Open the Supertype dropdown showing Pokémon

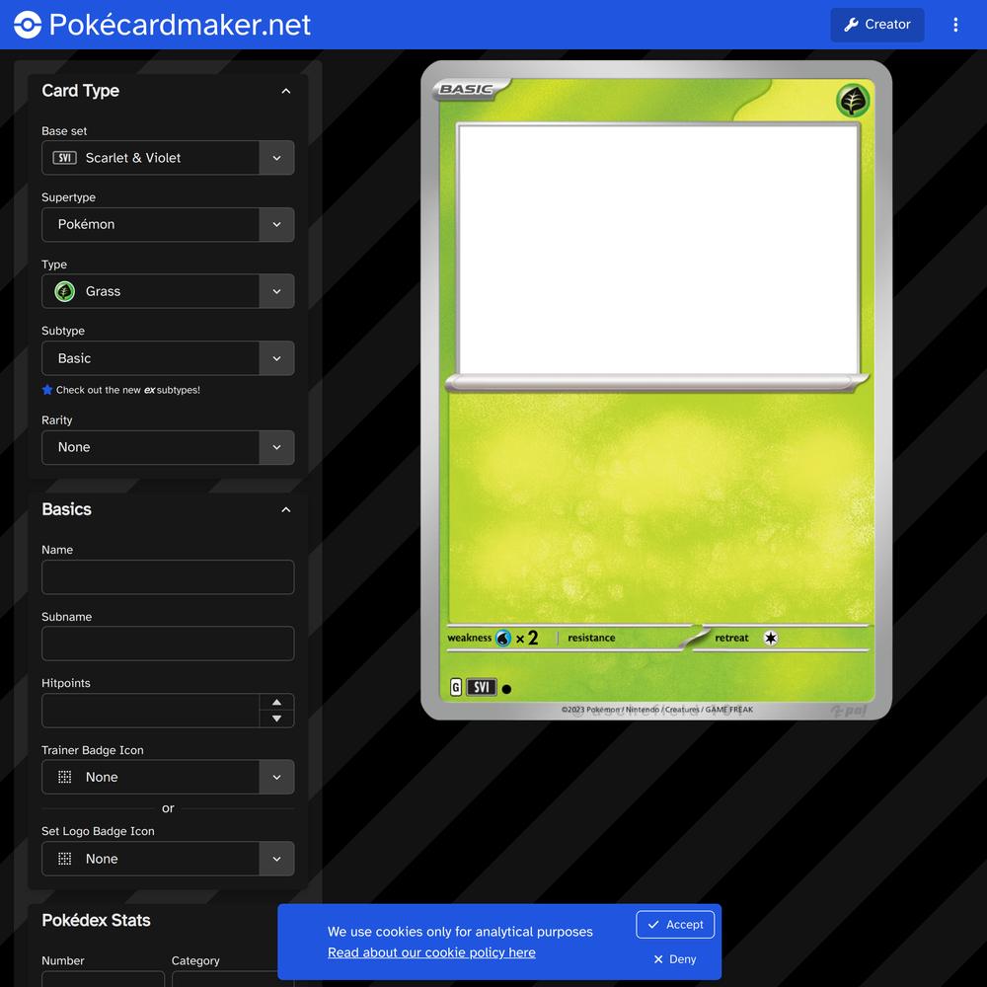click(168, 224)
